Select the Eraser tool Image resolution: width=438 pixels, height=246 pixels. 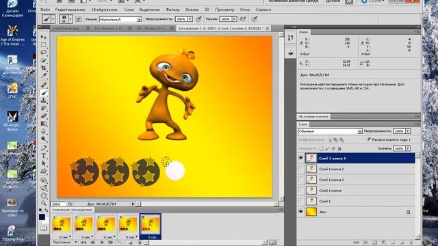(44, 115)
